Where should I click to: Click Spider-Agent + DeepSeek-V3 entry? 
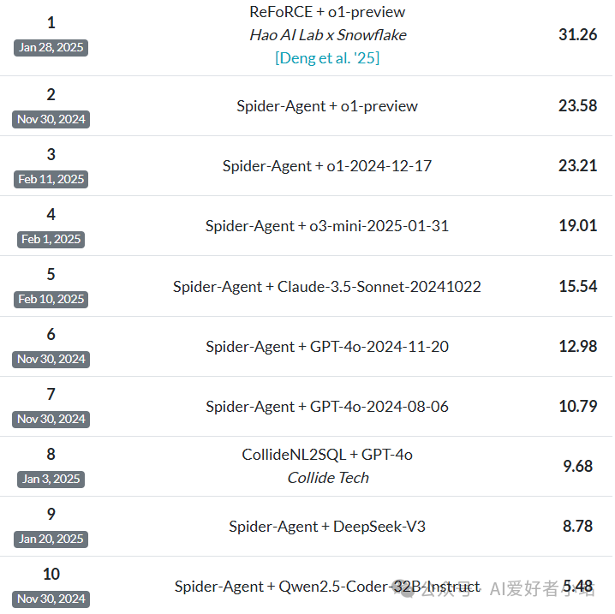tap(327, 526)
